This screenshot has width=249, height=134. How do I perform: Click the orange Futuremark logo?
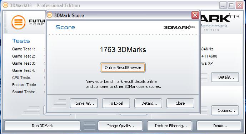[19, 22]
